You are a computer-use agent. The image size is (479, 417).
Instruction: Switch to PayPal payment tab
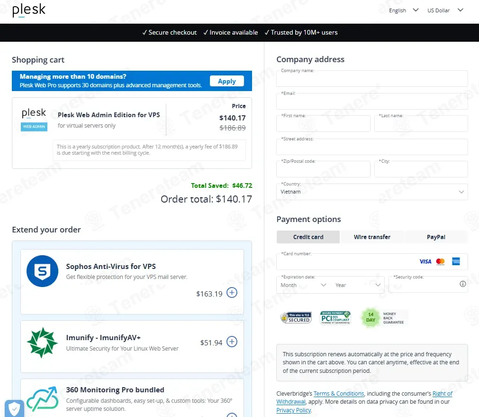click(436, 237)
